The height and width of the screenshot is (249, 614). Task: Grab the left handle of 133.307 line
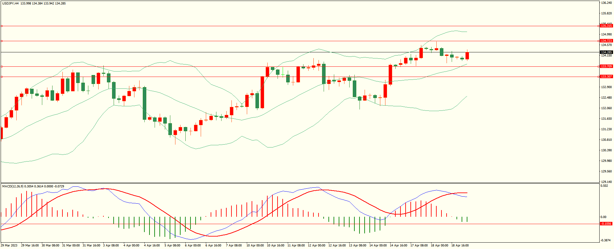pos(2,77)
